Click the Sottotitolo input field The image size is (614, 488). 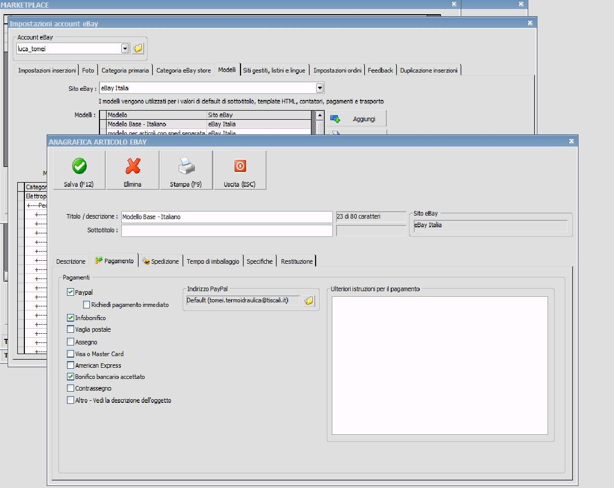pyautogui.click(x=227, y=230)
